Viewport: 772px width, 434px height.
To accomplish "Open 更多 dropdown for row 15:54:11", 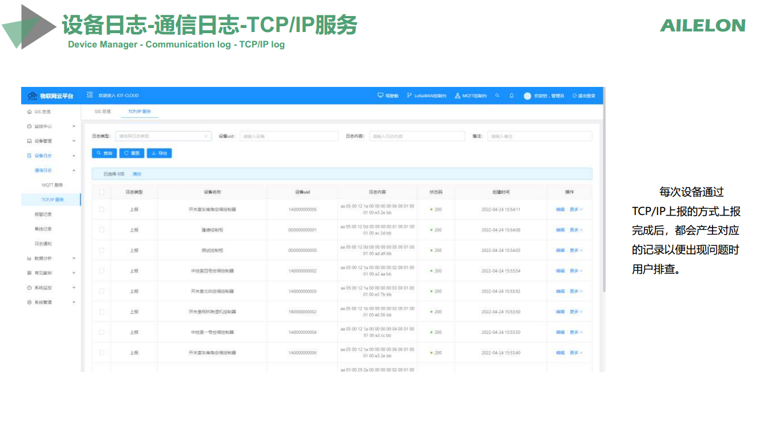I will tap(576, 209).
